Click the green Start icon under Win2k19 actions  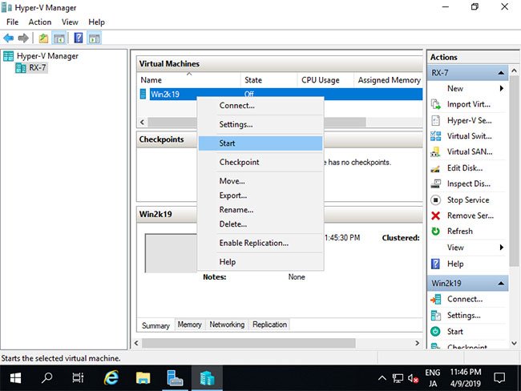435,332
